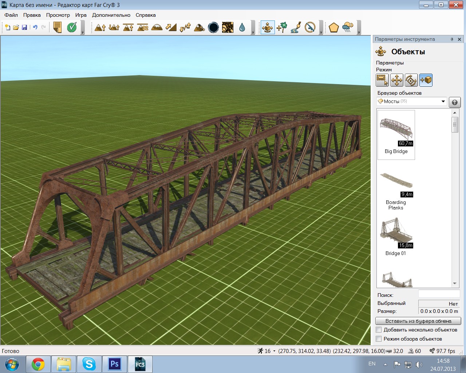Screen dimensions: 466x373
Task: Click the up-arrow button beside Мосты dropdown
Action: [454, 102]
